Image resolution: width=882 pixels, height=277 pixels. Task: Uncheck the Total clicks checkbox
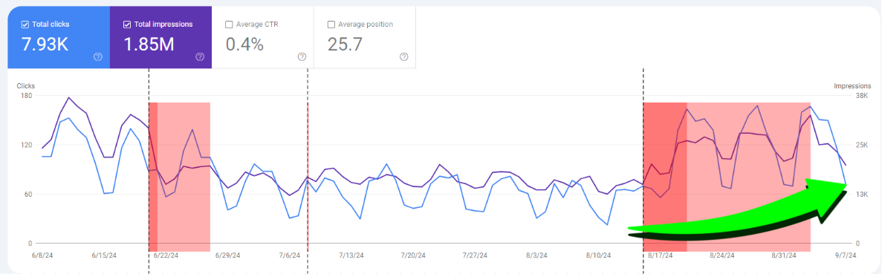click(x=25, y=25)
